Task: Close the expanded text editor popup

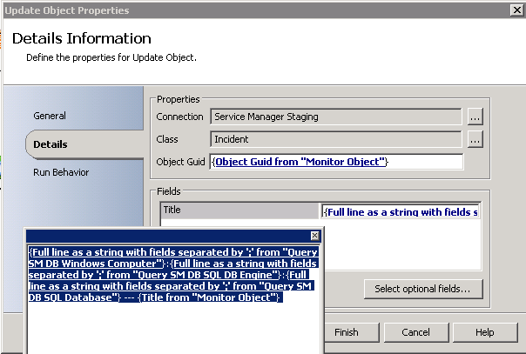Action: 314,236
